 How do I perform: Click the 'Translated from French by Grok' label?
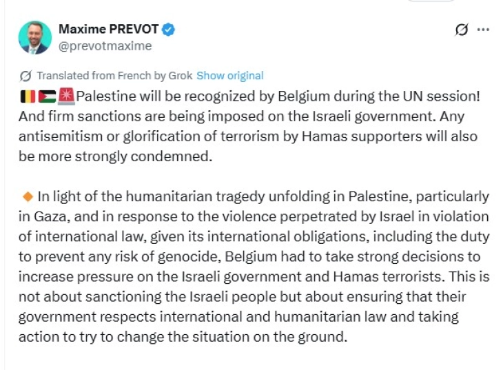114,76
